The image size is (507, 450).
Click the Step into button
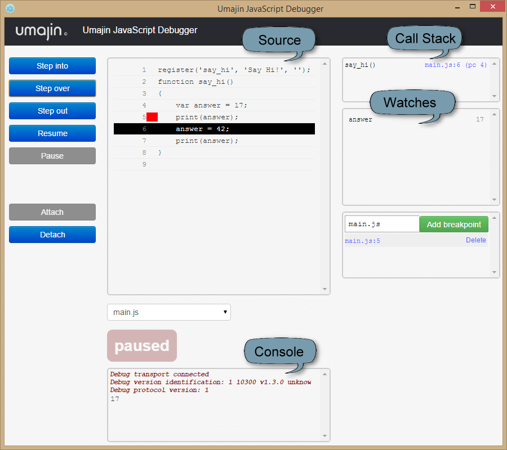coord(52,66)
